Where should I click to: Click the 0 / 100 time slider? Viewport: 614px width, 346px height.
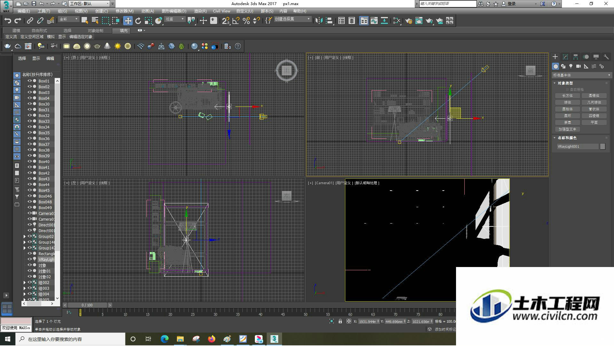(87, 305)
